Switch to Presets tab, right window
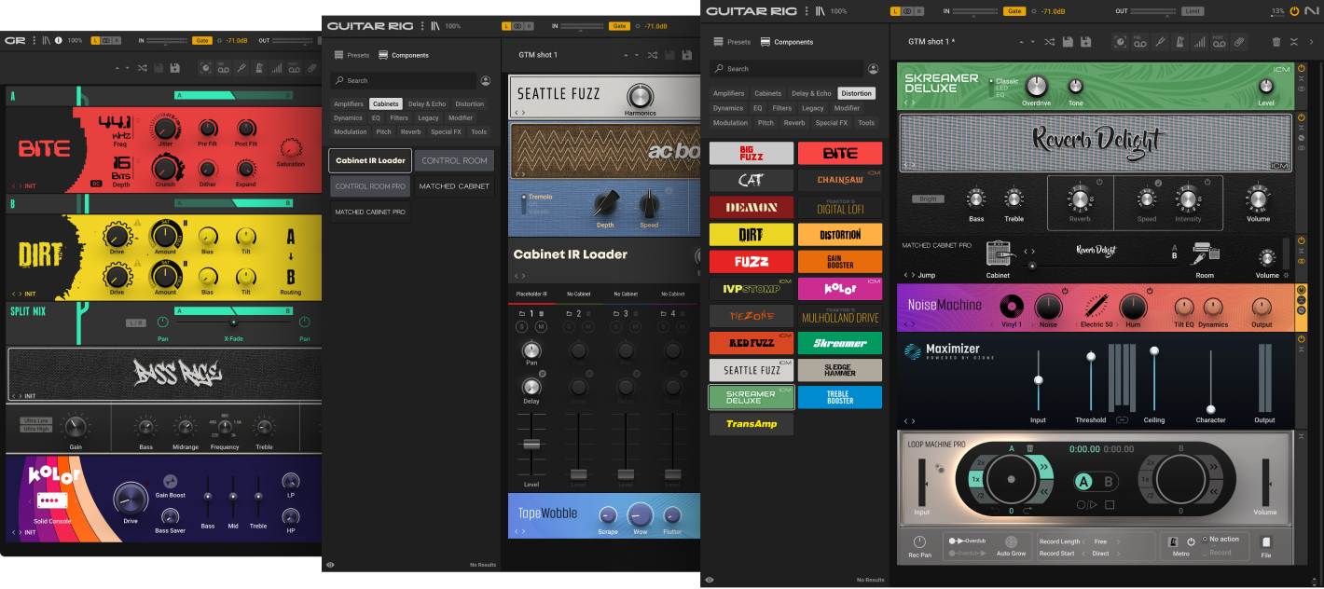The height and width of the screenshot is (589, 1324). [732, 42]
